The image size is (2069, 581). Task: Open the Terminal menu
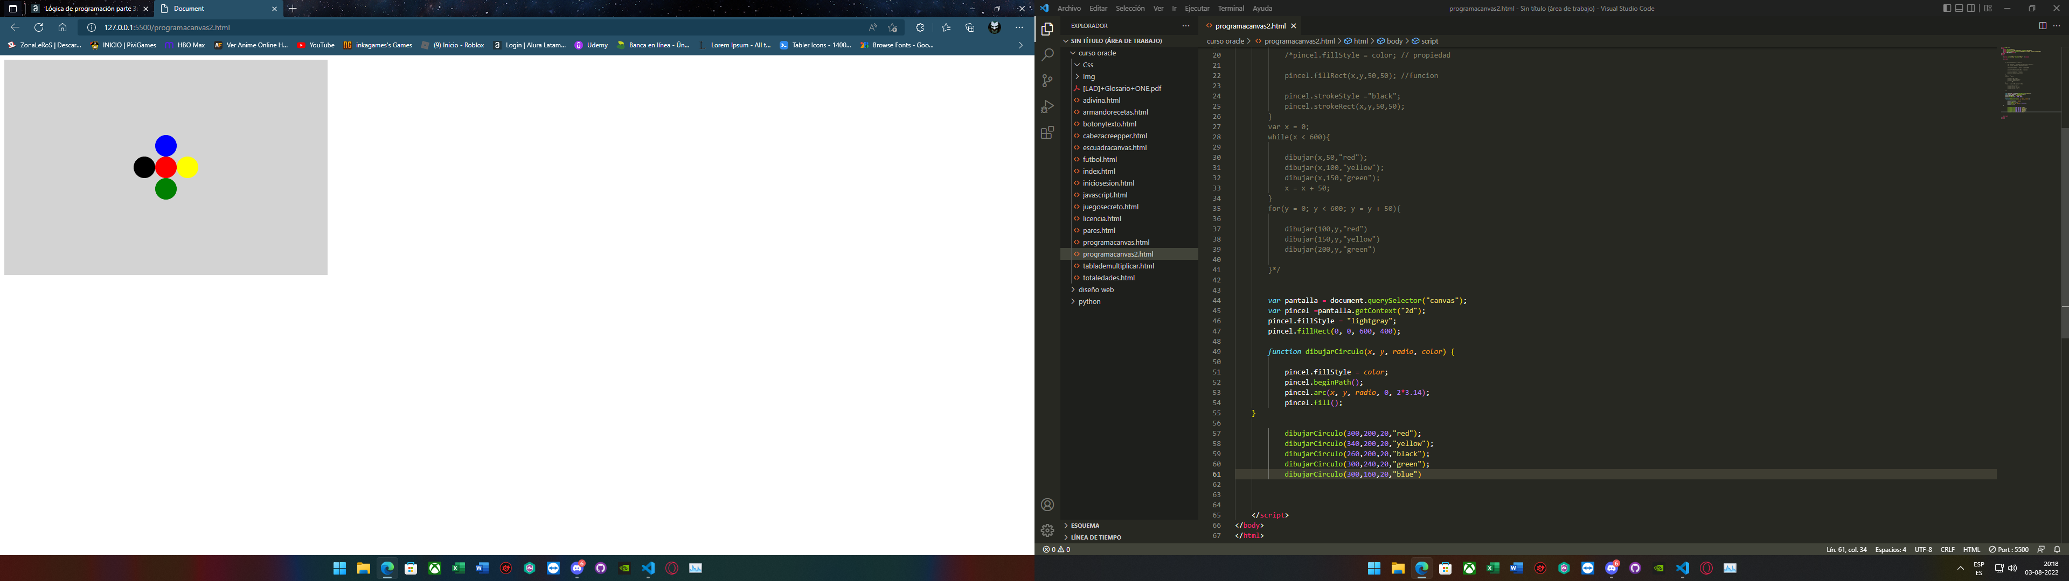1231,9
